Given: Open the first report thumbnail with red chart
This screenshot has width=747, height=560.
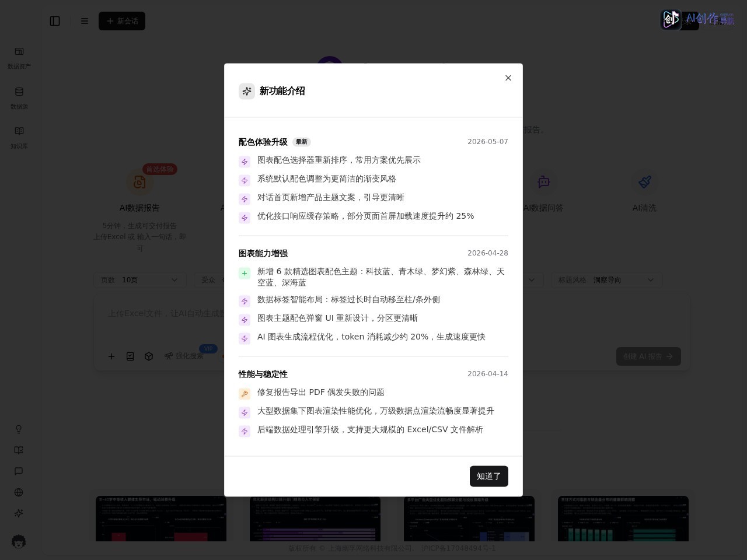Looking at the screenshot, I should tap(161, 519).
